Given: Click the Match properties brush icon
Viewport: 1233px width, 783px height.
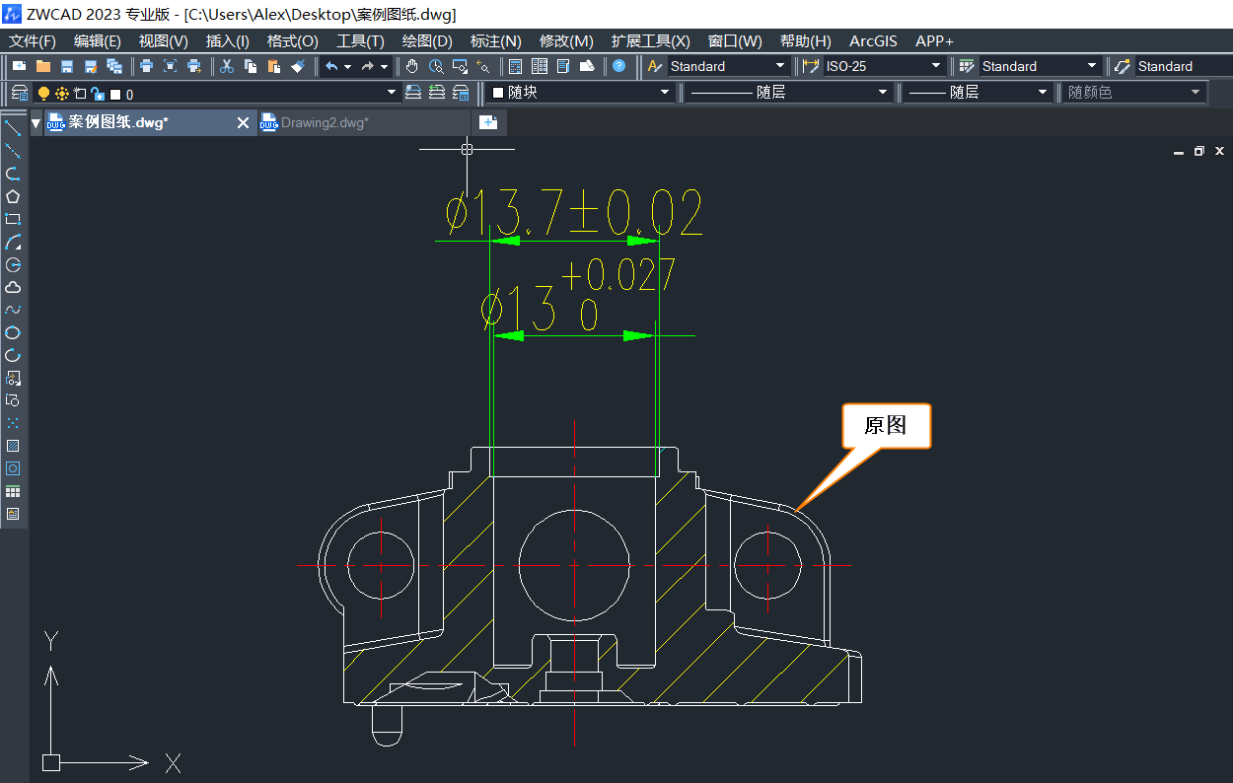Looking at the screenshot, I should (x=298, y=66).
